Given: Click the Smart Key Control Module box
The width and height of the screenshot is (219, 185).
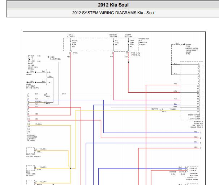Looking at the screenshot, I should 30,151.
